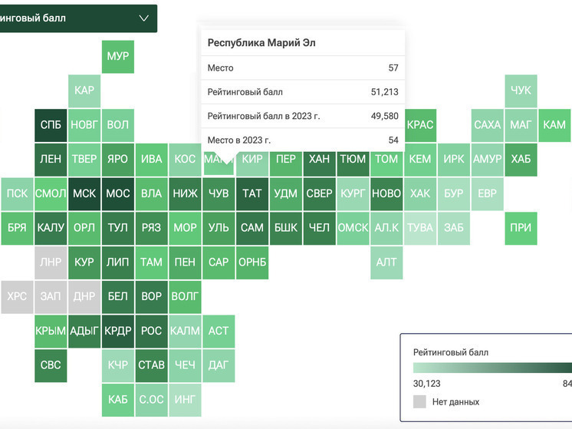
Task: Select the ПСК region tile
Action: click(17, 193)
